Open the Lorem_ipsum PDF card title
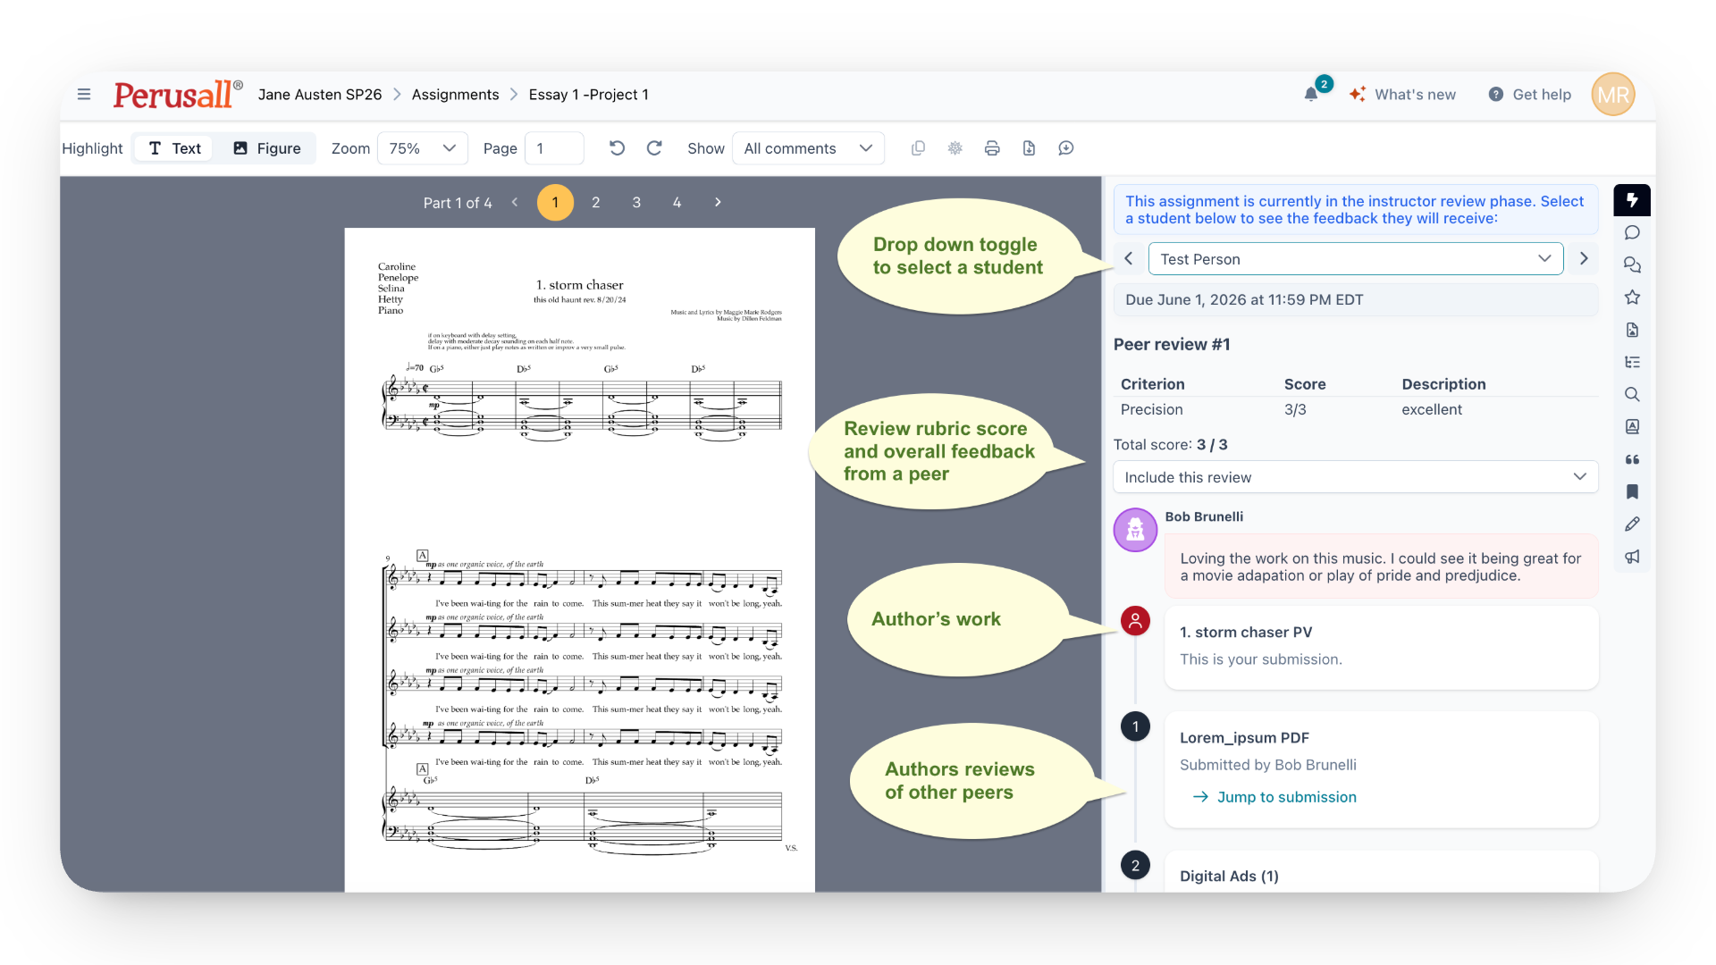The width and height of the screenshot is (1716, 965). (x=1244, y=738)
